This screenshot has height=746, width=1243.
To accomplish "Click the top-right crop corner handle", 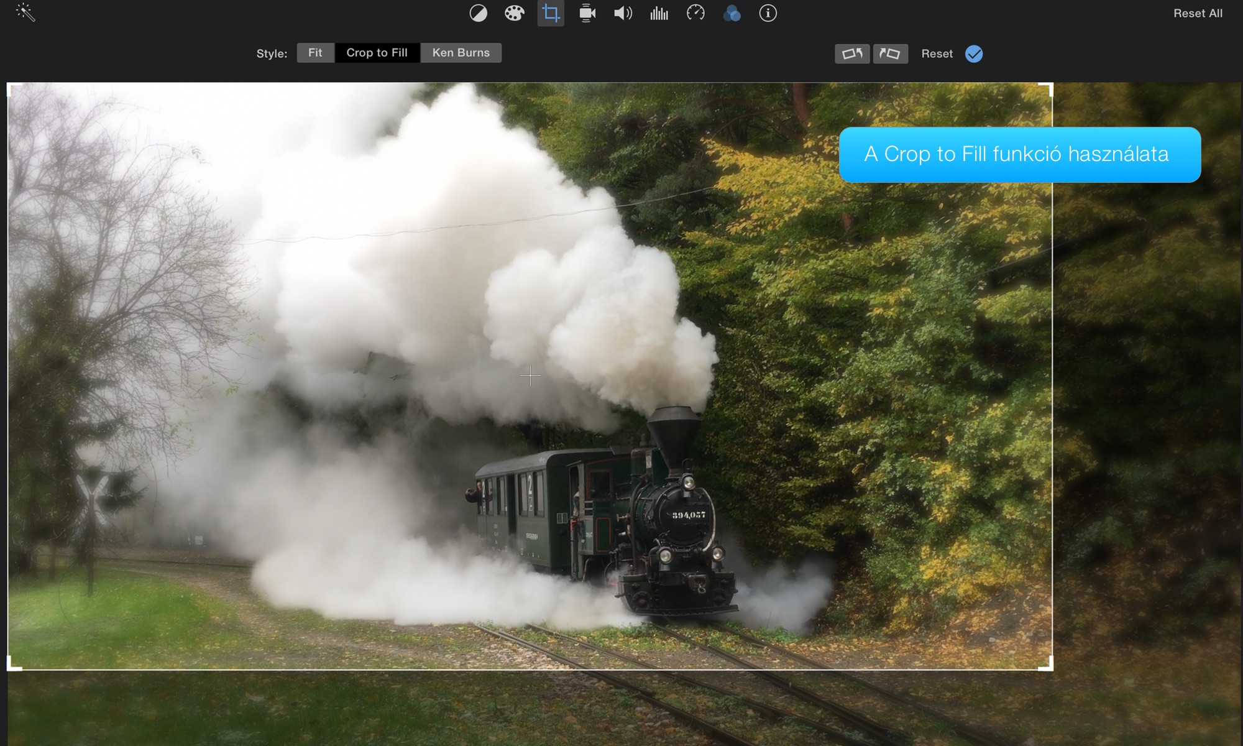I will click(1047, 89).
